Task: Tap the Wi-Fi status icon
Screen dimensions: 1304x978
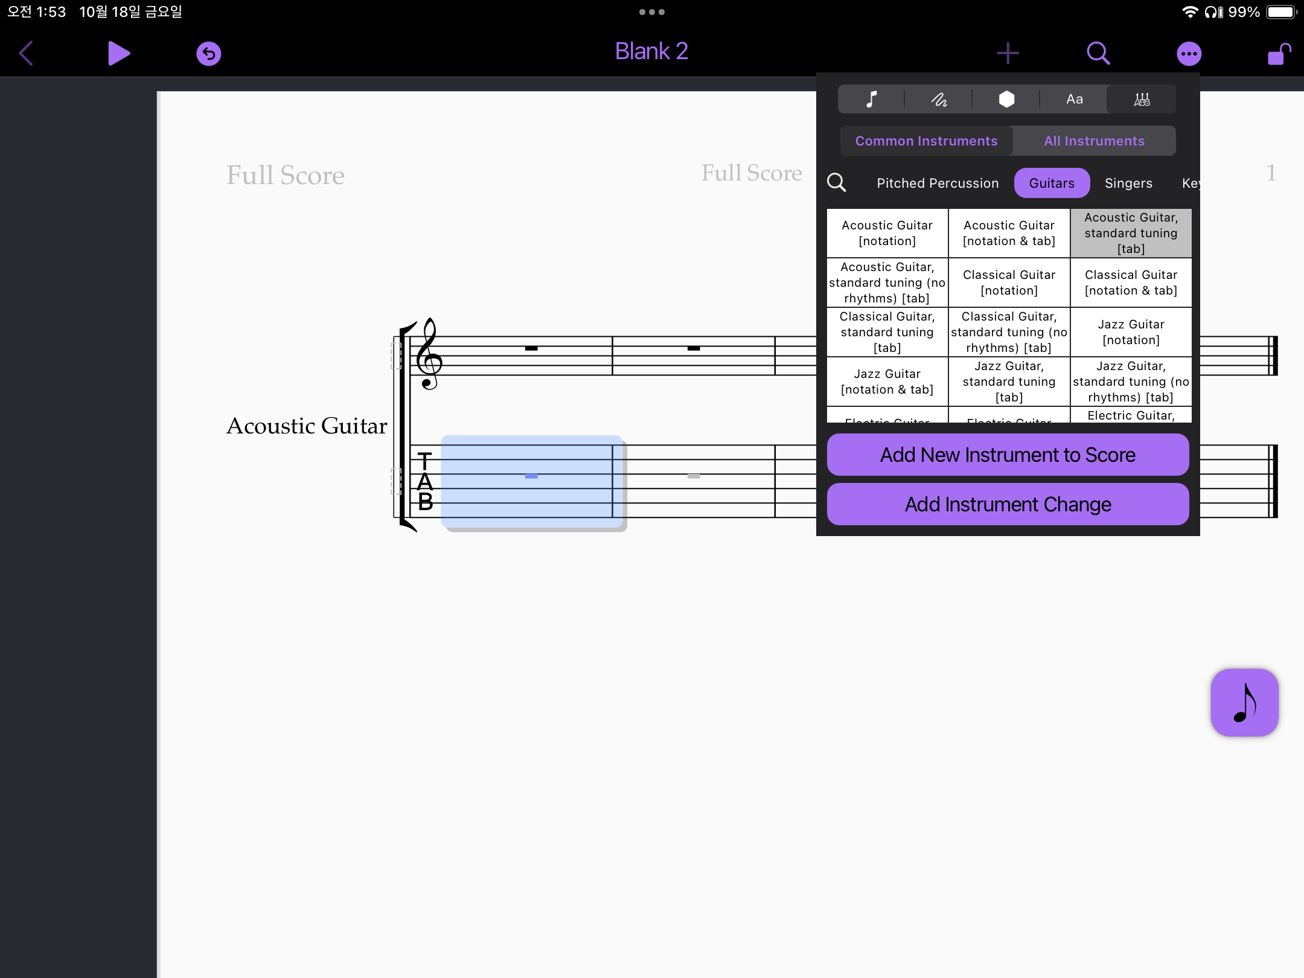Action: pos(1189,12)
